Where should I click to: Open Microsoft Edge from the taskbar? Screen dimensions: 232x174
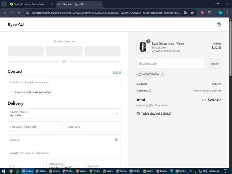171,171
